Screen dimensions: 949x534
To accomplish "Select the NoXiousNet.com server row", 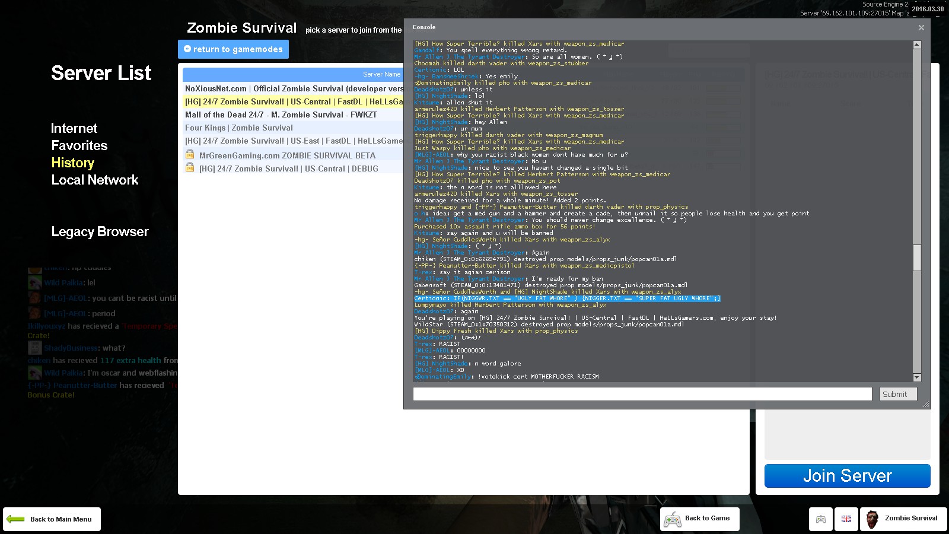I will pyautogui.click(x=294, y=88).
